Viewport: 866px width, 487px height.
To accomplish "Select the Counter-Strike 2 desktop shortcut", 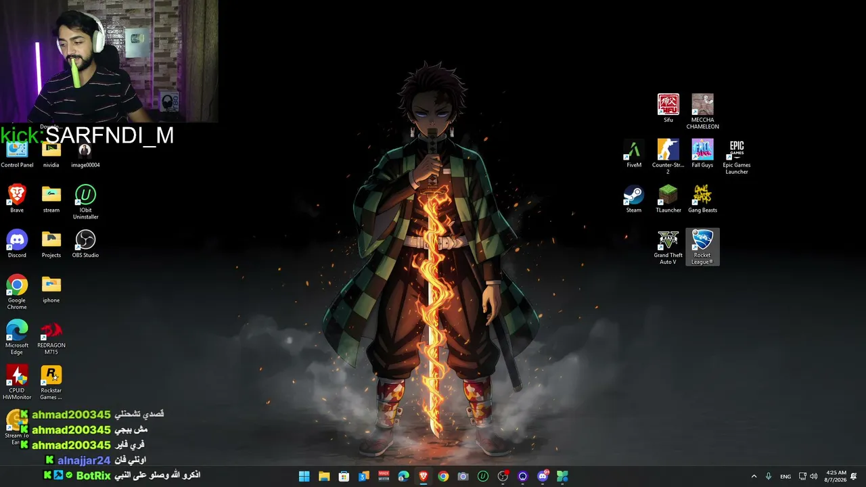I will pos(668,157).
